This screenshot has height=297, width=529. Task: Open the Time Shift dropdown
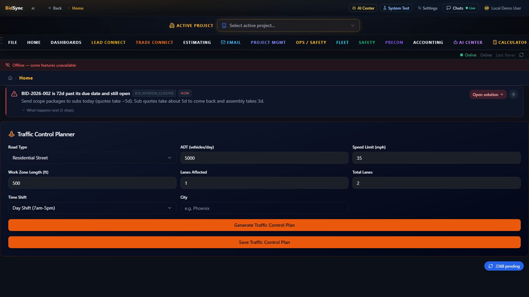(x=92, y=208)
